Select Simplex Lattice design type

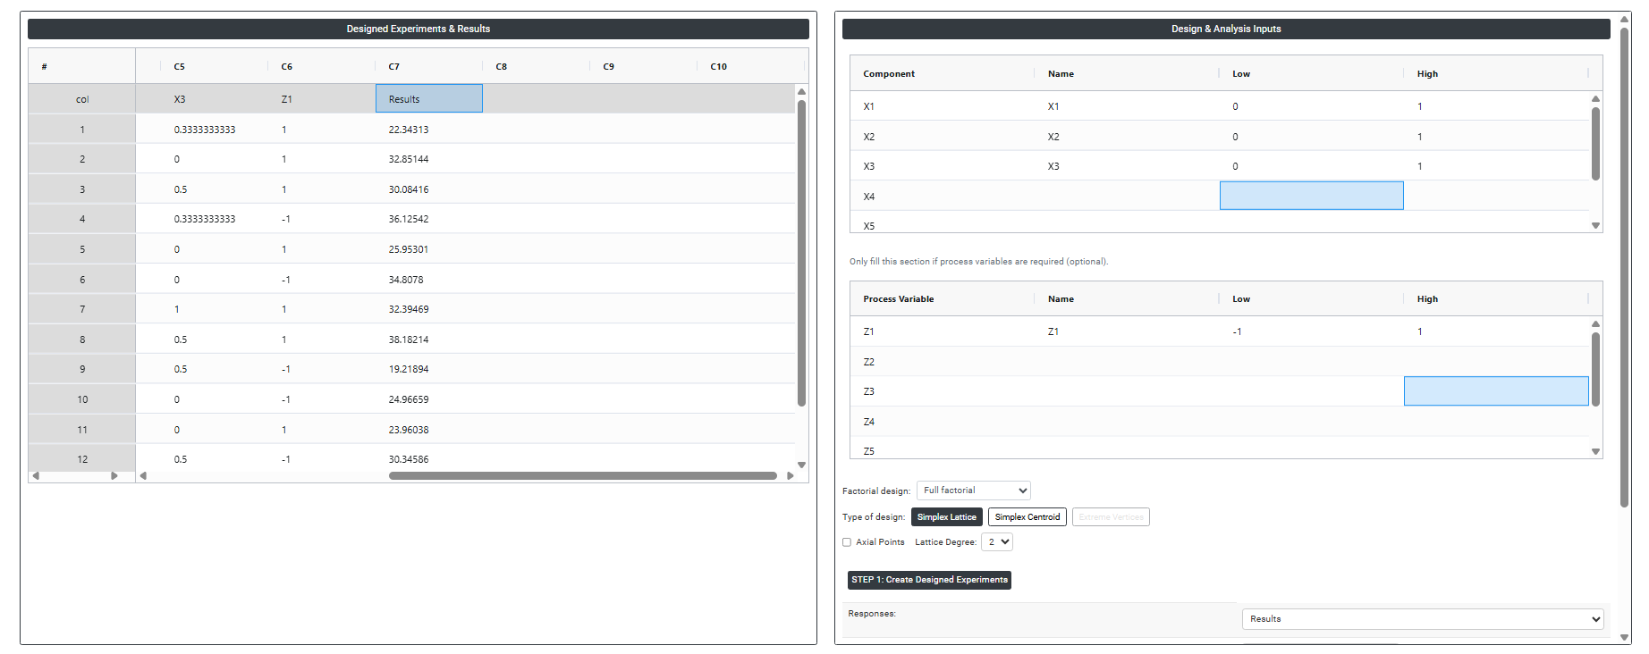(946, 517)
